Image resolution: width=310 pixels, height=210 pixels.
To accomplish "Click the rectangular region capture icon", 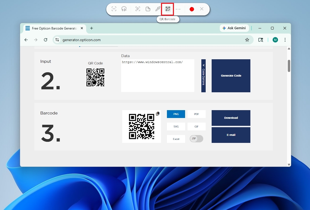I will [x=114, y=9].
